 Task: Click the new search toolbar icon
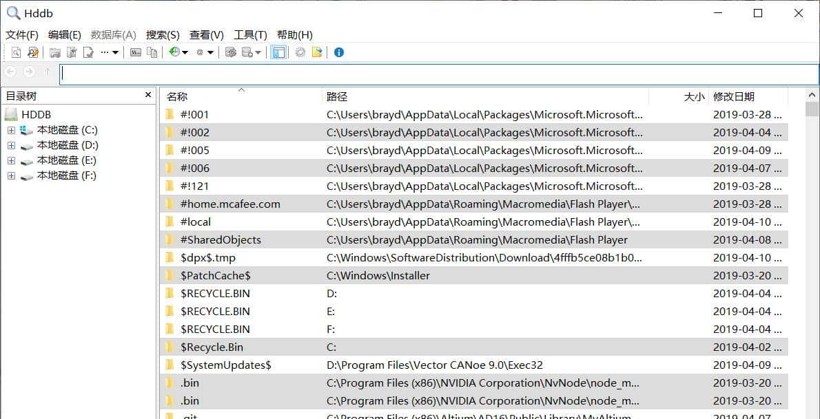coord(16,52)
